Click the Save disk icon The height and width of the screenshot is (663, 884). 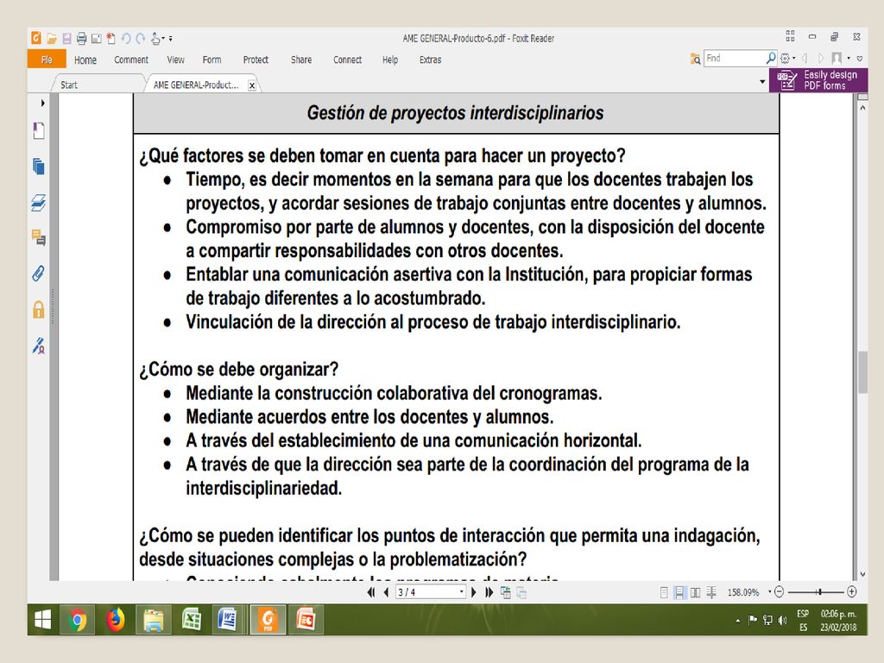click(x=66, y=38)
